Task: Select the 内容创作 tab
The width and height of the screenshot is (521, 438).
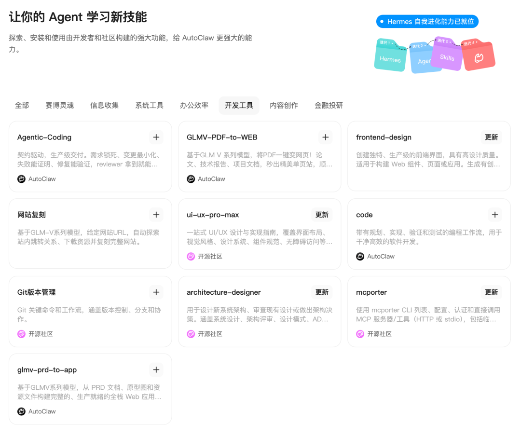Action: point(284,105)
